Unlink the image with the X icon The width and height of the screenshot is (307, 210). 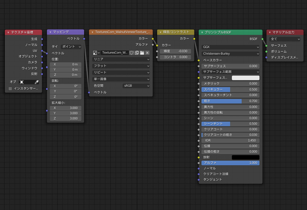pyautogui.click(x=147, y=52)
